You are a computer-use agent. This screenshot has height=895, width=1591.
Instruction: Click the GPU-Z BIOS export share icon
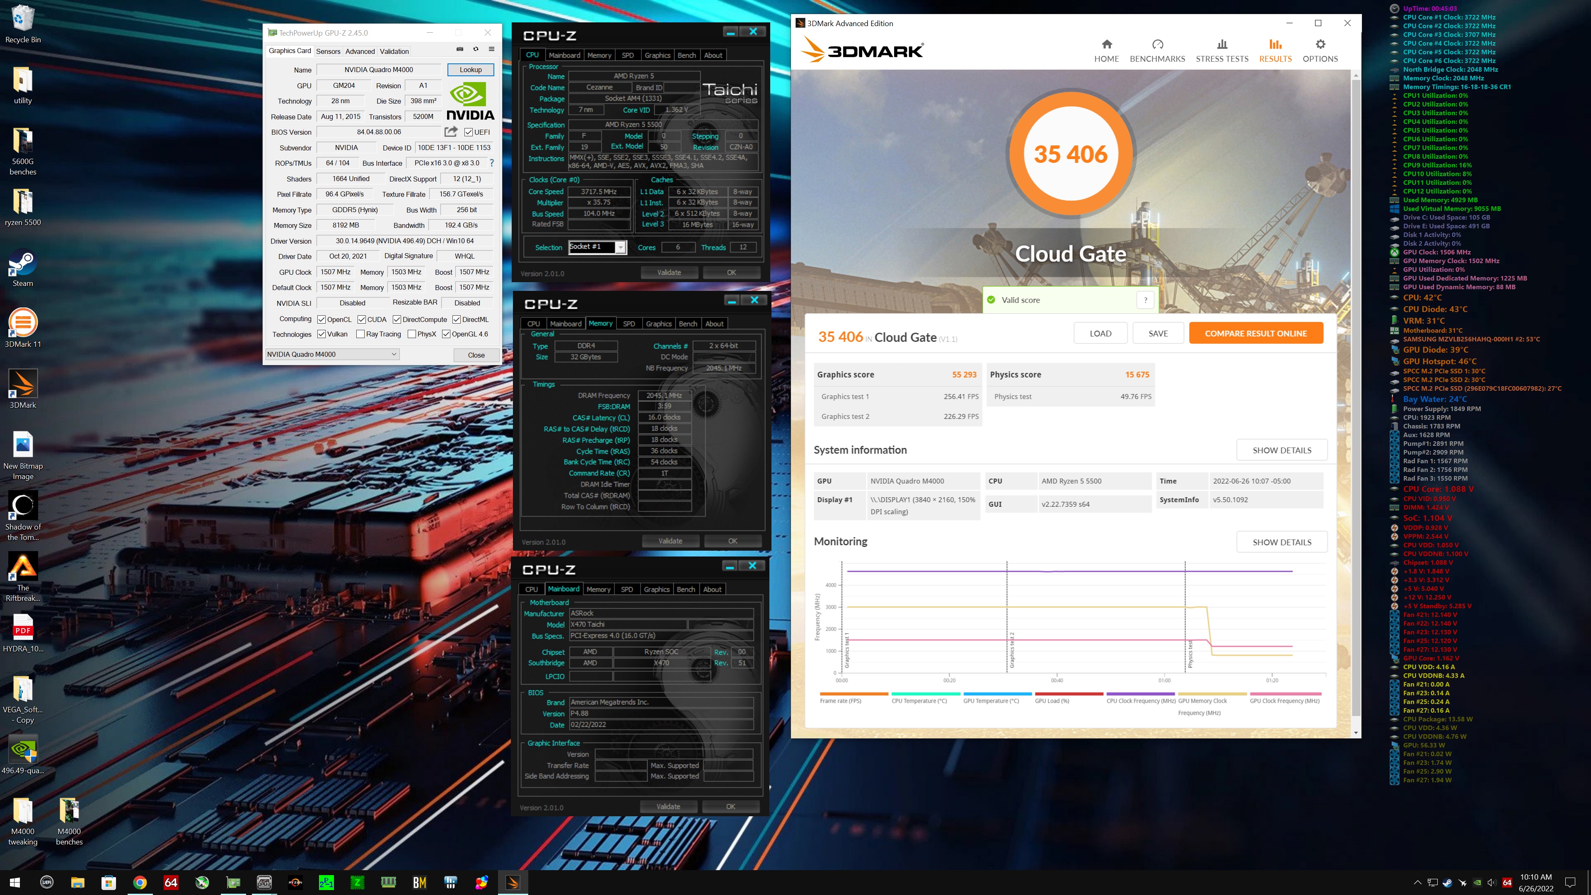click(x=451, y=132)
